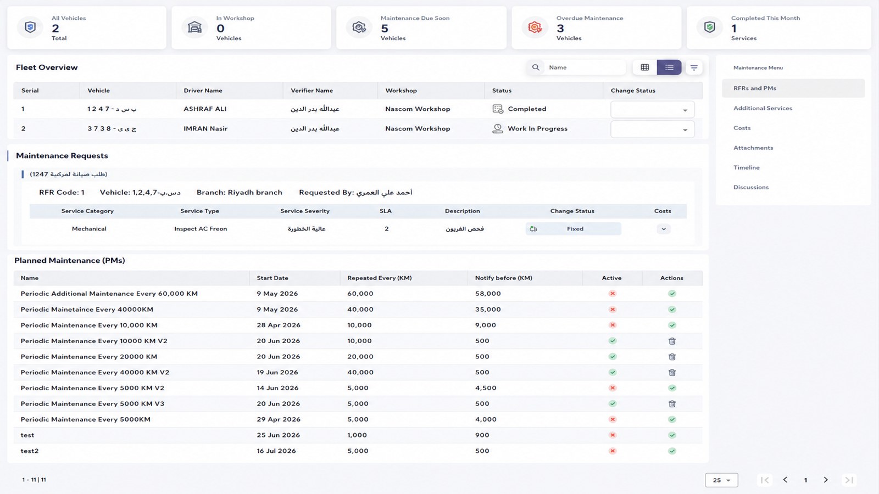879x494 pixels.
Task: Toggle Active status for test2 plan
Action: (x=613, y=451)
